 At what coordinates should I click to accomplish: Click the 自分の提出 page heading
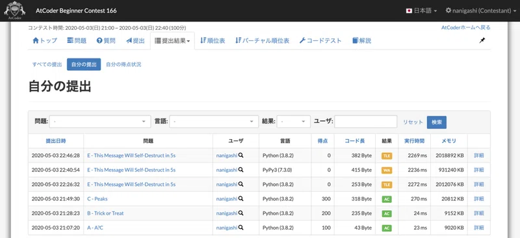point(60,86)
